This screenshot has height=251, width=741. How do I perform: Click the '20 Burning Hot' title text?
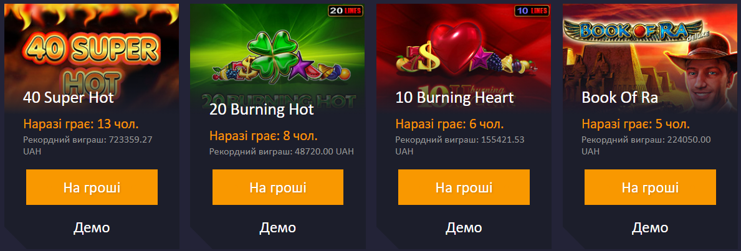261,110
